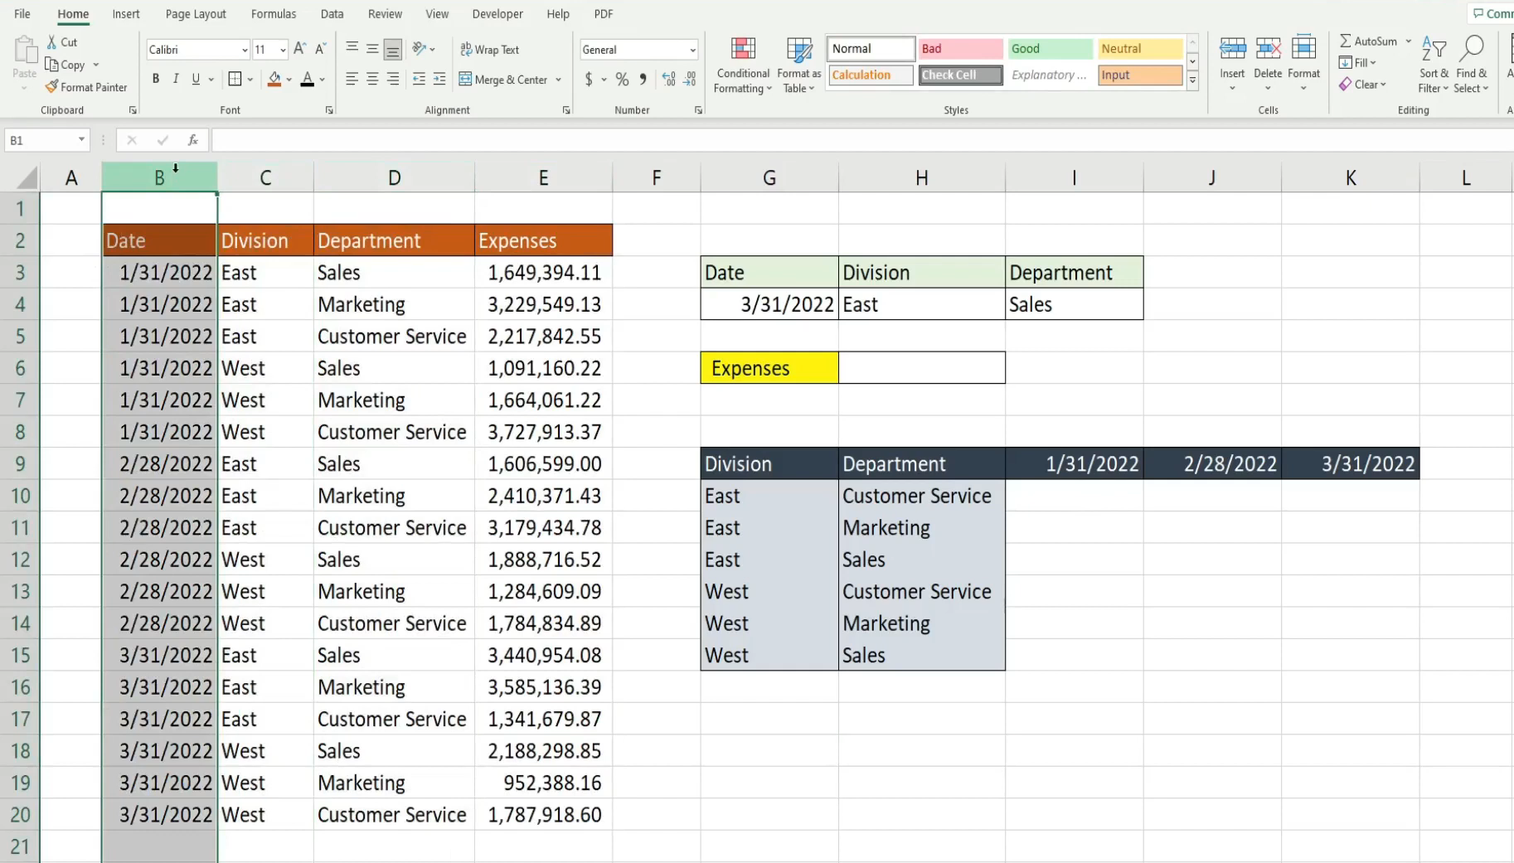1514x863 pixels.
Task: Select the empty cell beside yellow Expenses
Action: (x=921, y=368)
